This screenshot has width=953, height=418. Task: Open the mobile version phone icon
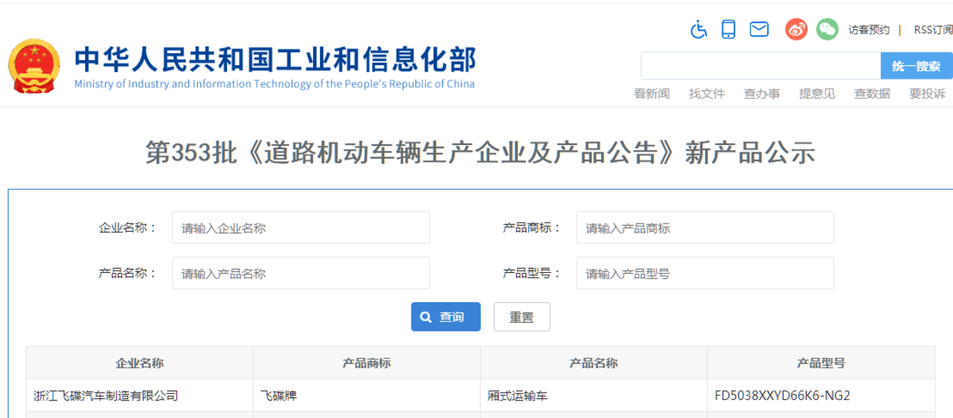pyautogui.click(x=728, y=29)
